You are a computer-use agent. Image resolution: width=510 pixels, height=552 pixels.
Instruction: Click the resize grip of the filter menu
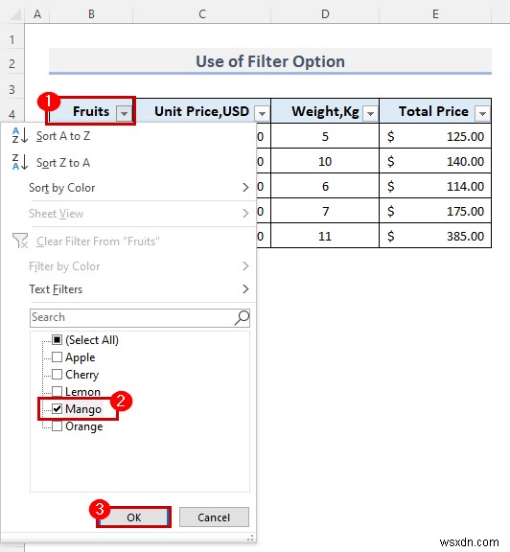pos(250,538)
